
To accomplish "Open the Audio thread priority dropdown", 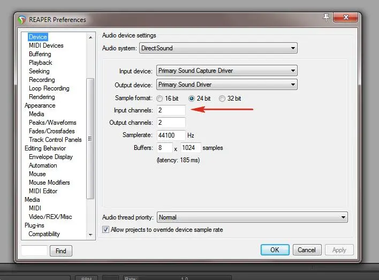I will (252, 217).
